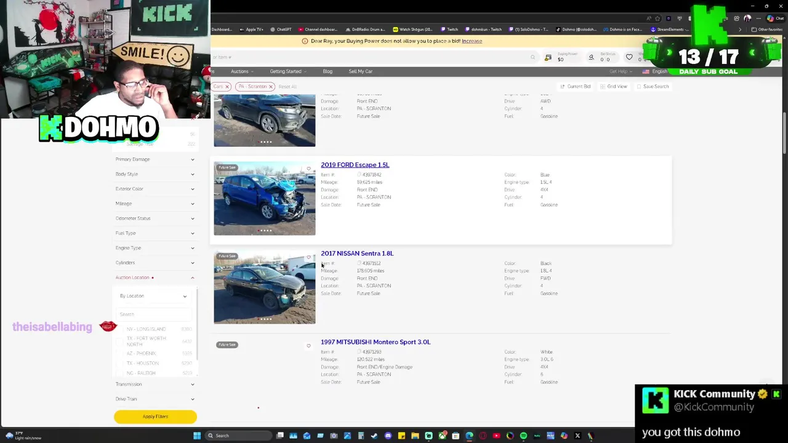
Task: Expand Body Style filter
Action: point(155,174)
